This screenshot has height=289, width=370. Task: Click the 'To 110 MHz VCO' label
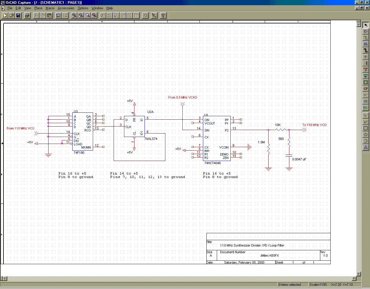(314, 125)
